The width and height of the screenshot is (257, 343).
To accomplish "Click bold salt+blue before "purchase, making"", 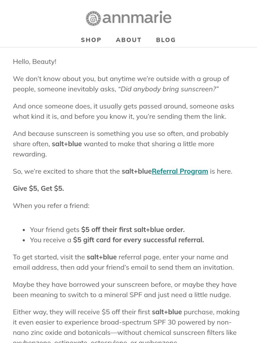I will point(167,312).
